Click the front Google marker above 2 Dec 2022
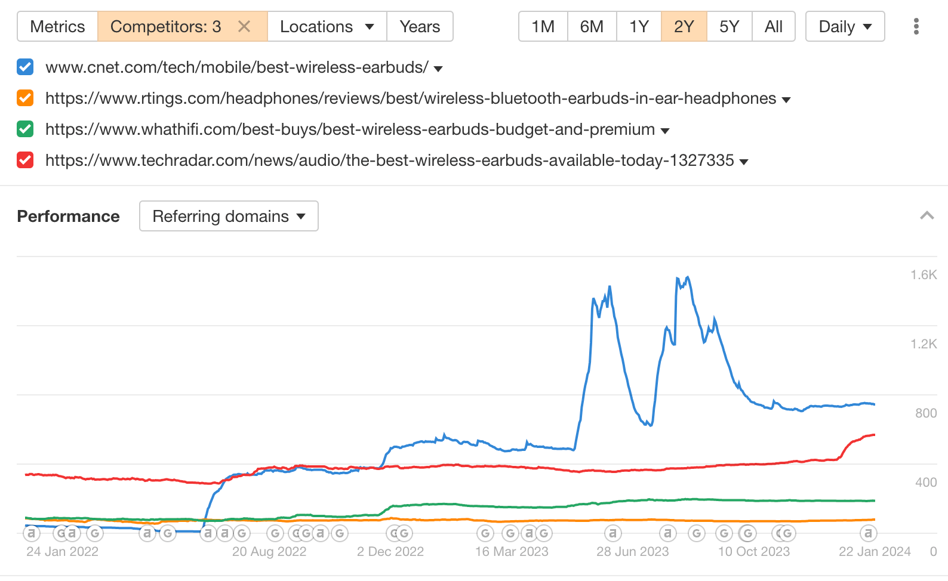The image size is (948, 581). [x=404, y=533]
